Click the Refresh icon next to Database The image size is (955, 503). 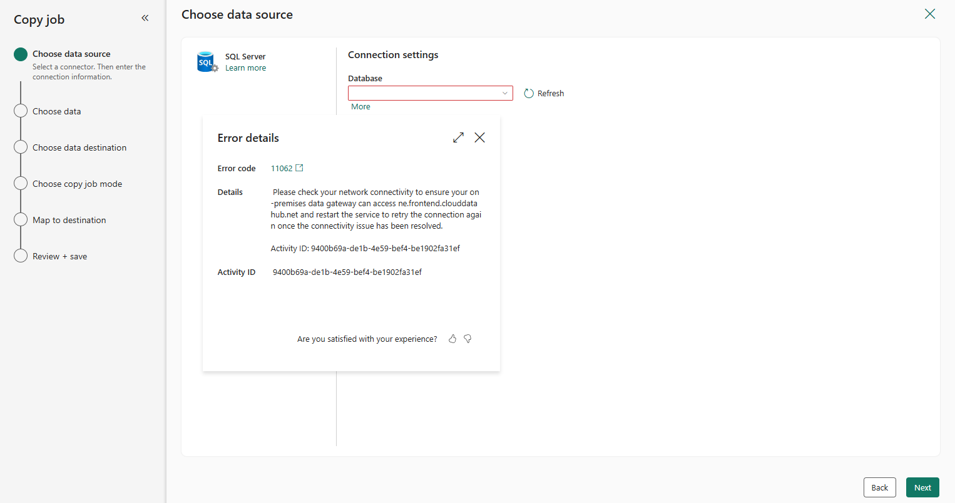(x=529, y=93)
